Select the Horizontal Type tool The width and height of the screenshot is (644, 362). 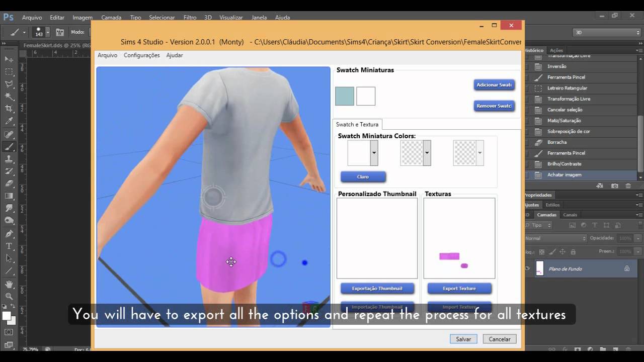pyautogui.click(x=9, y=246)
